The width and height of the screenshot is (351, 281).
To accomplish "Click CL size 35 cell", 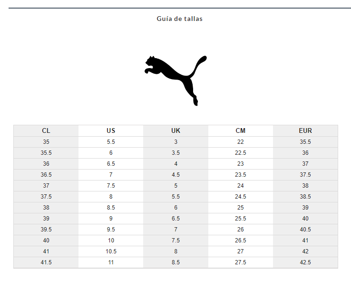I will (x=46, y=142).
